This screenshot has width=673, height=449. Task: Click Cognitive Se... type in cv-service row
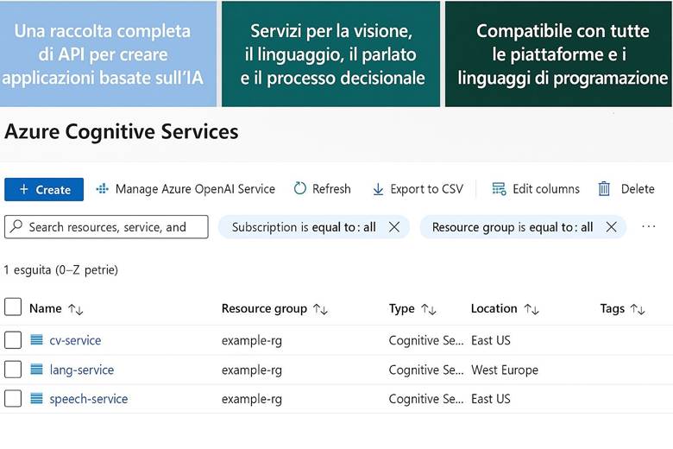(x=426, y=340)
